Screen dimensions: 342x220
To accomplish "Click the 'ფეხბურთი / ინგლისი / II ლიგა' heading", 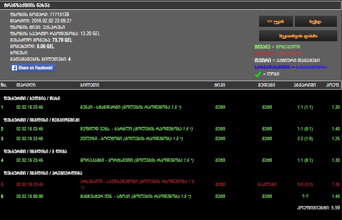I will (x=35, y=151).
